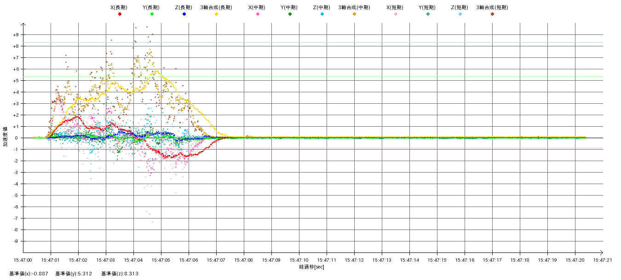Click the green Y(長期) legend dot
This screenshot has height=280, width=621.
(152, 14)
